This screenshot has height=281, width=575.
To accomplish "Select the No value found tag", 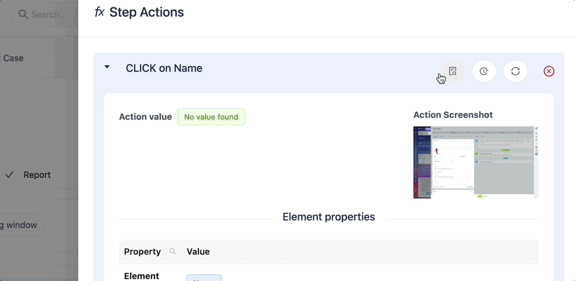I will pyautogui.click(x=211, y=117).
